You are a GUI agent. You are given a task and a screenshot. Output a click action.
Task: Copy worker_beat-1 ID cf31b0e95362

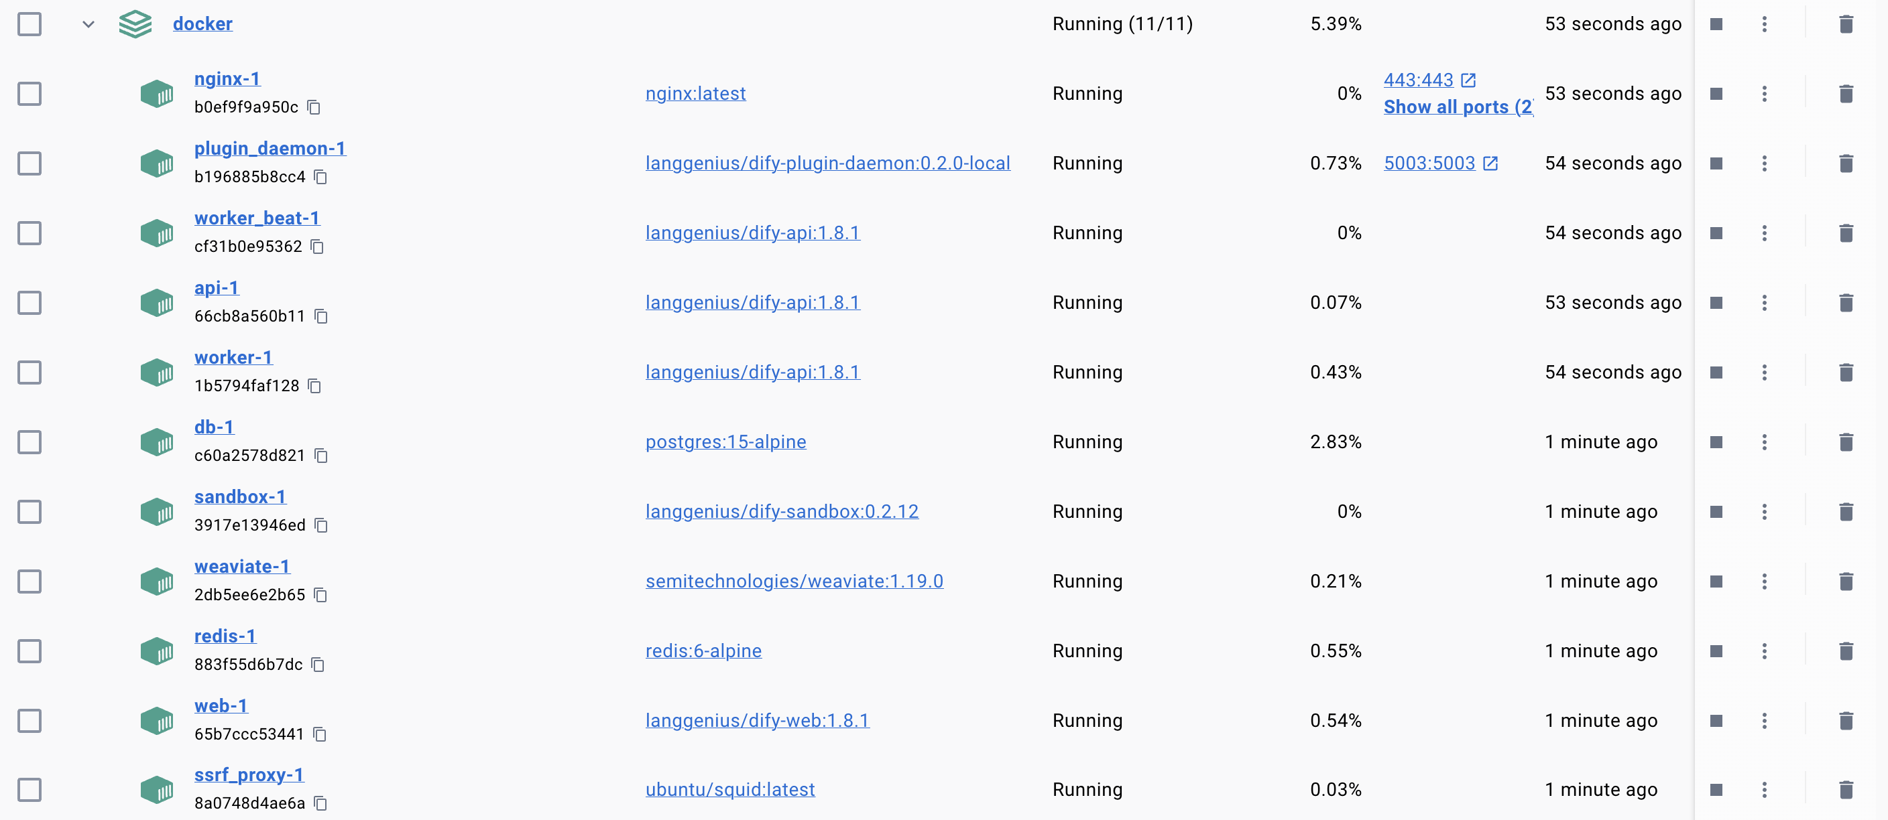(316, 247)
